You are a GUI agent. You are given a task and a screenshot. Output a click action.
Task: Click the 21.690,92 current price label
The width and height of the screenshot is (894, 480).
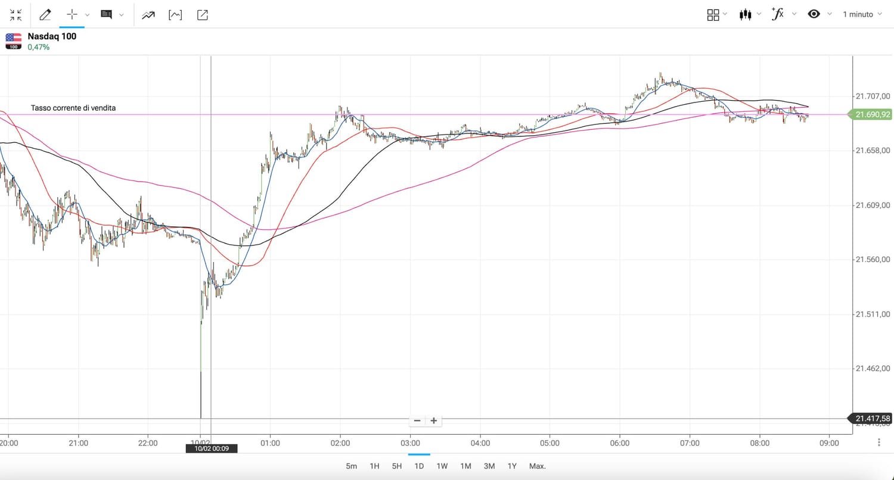(871, 114)
